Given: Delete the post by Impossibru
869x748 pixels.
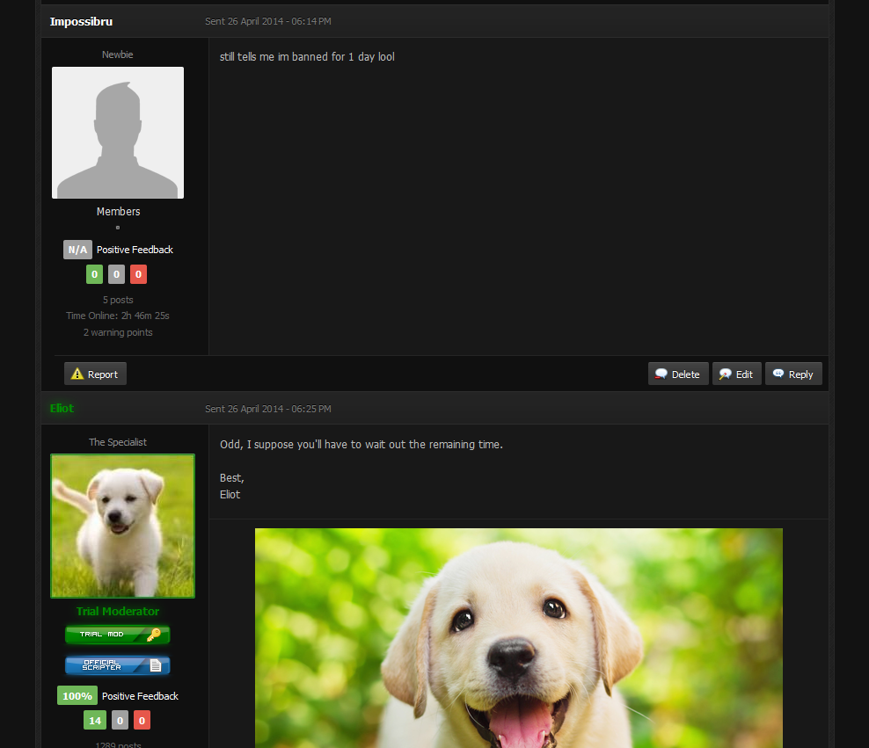Looking at the screenshot, I should tap(678, 374).
